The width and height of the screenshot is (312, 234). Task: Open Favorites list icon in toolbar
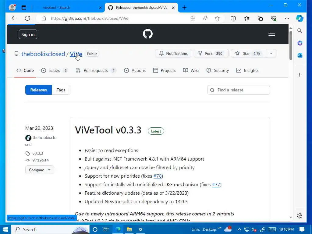(x=247, y=18)
